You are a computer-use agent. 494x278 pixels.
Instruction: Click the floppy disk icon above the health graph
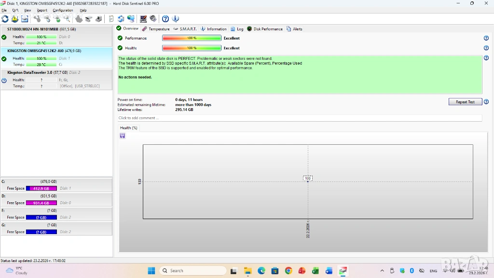(123, 136)
